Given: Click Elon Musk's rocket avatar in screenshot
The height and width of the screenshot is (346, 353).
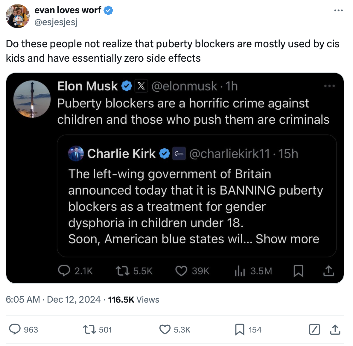Looking at the screenshot, I should pyautogui.click(x=32, y=99).
